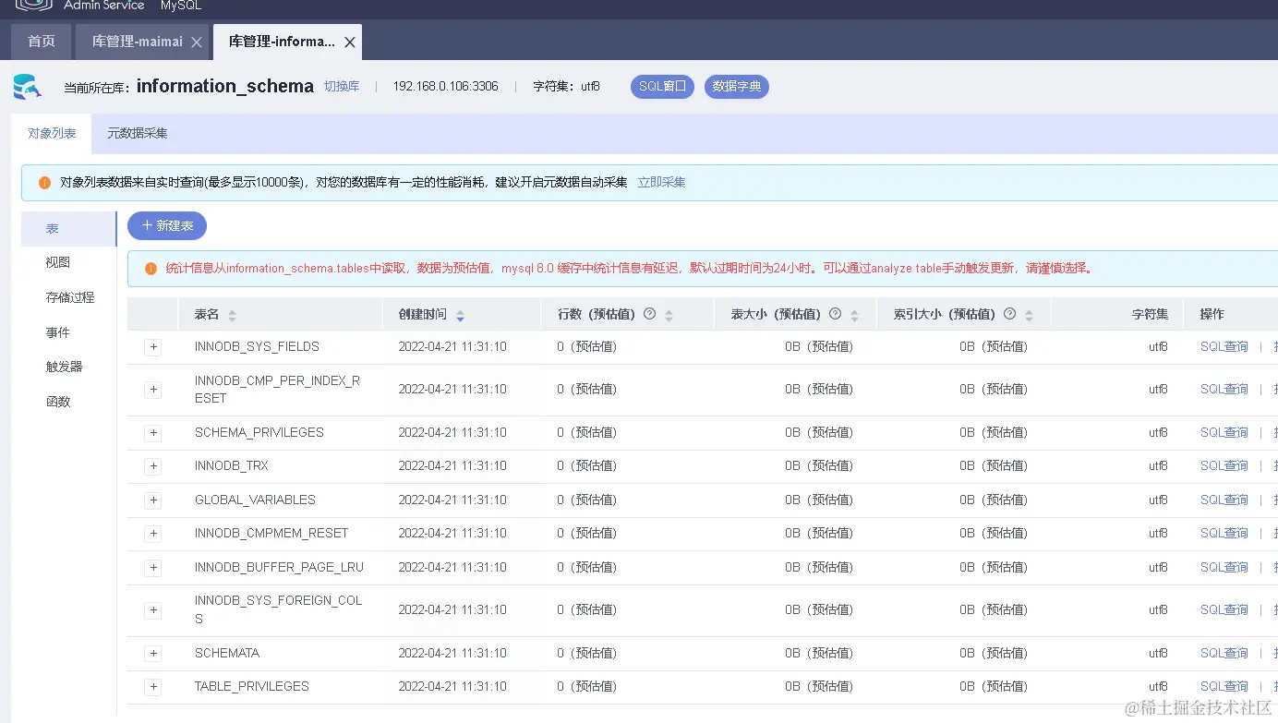Expand the TABLE_PRIVILEGES row

click(x=153, y=687)
